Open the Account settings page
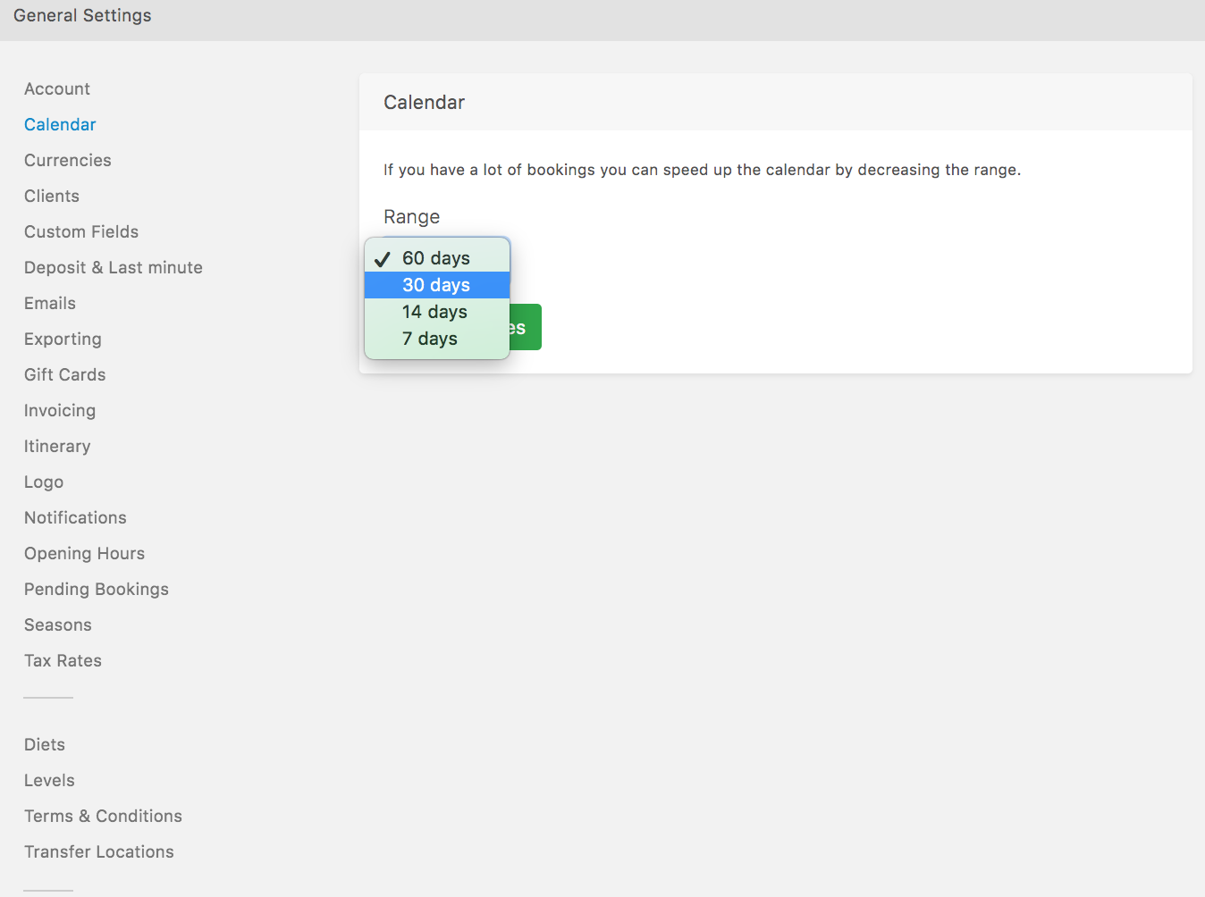This screenshot has width=1205, height=897. [x=57, y=88]
